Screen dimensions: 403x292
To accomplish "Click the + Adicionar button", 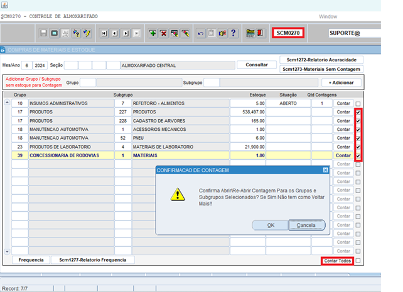I will click(x=341, y=83).
